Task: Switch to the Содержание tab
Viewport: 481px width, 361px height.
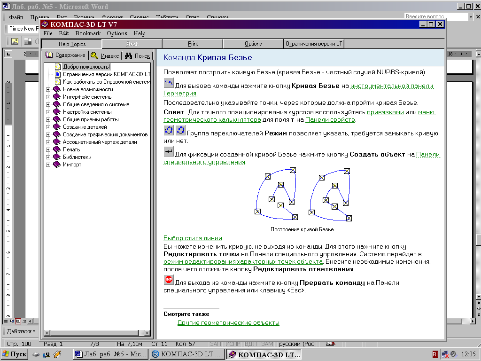Action: [65, 55]
